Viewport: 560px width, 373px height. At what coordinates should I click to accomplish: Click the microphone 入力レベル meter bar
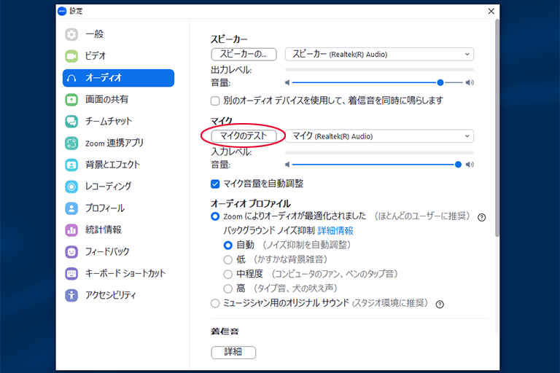tap(379, 153)
